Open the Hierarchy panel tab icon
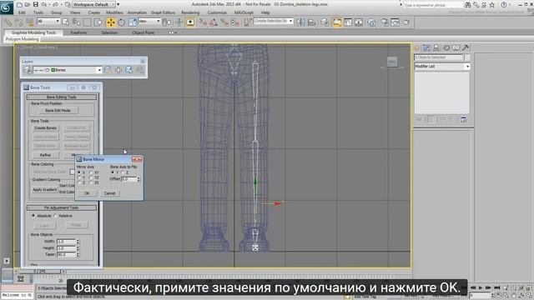Image resolution: width=534 pixels, height=300 pixels. tap(436, 47)
